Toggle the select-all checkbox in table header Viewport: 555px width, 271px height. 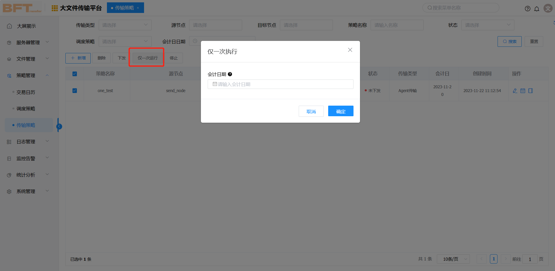[x=75, y=74]
